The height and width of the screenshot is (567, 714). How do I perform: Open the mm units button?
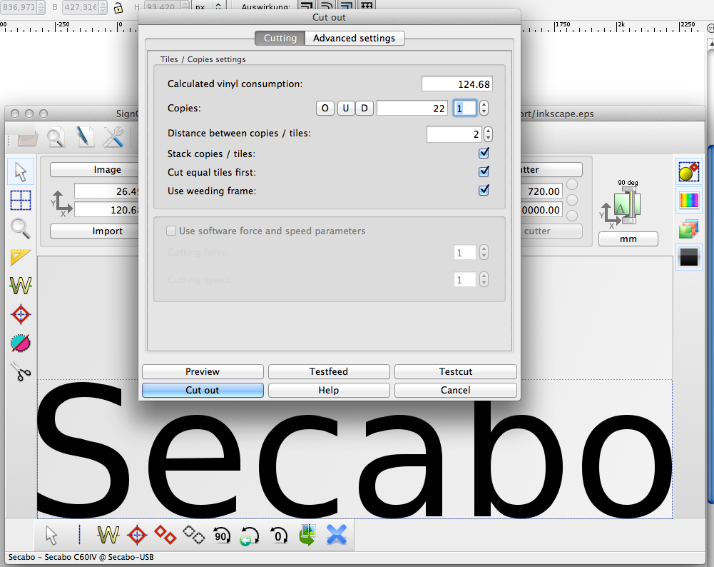coord(628,239)
